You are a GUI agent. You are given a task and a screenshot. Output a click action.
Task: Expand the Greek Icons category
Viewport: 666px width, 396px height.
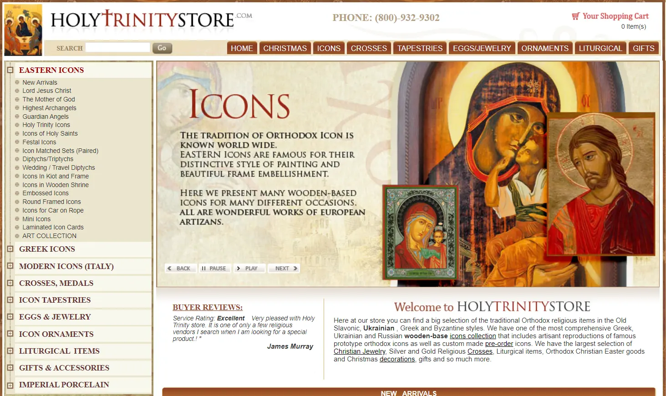point(10,249)
